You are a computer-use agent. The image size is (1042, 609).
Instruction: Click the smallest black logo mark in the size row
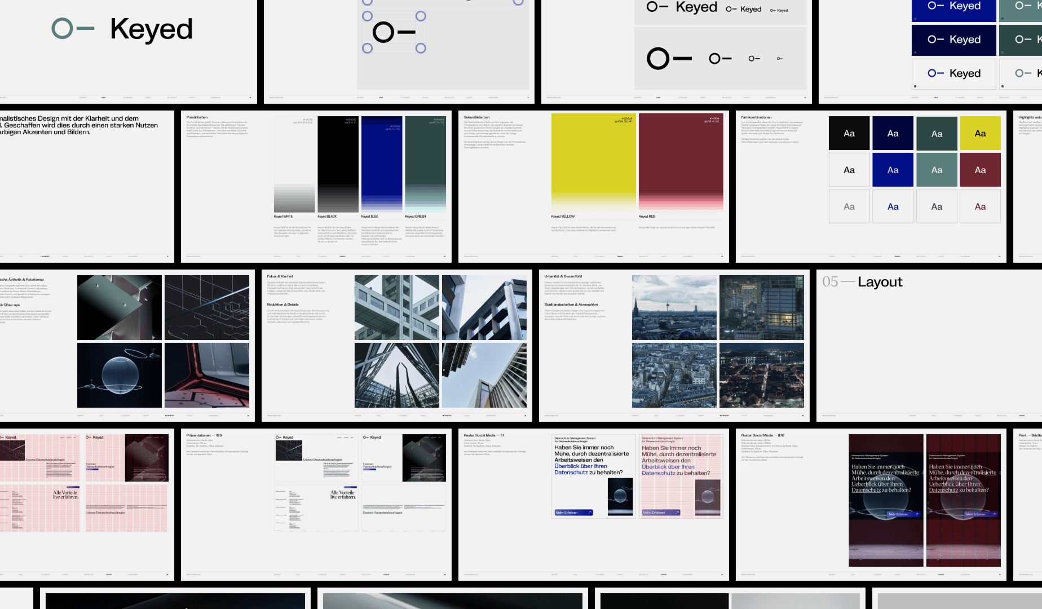[x=780, y=59]
